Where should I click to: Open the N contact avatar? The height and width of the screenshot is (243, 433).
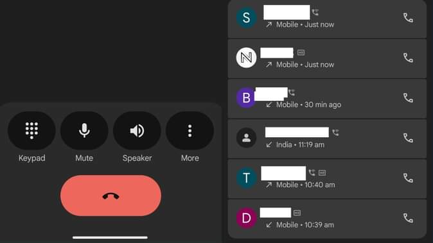point(246,58)
